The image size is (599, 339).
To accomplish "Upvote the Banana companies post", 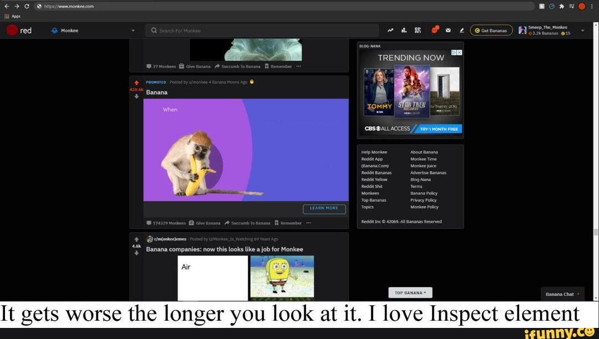I will coord(136,239).
